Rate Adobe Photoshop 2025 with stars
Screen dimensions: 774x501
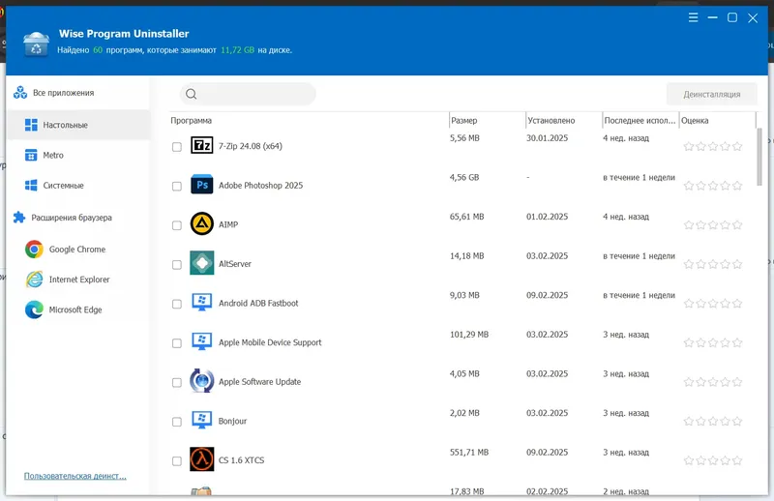click(713, 186)
